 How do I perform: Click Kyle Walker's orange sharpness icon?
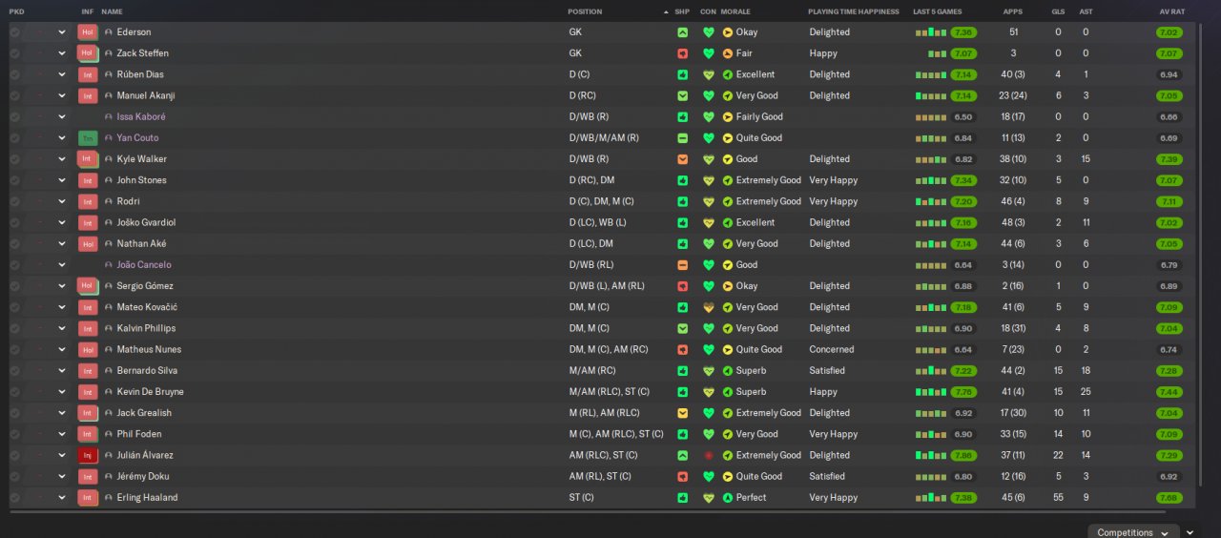[x=682, y=159]
